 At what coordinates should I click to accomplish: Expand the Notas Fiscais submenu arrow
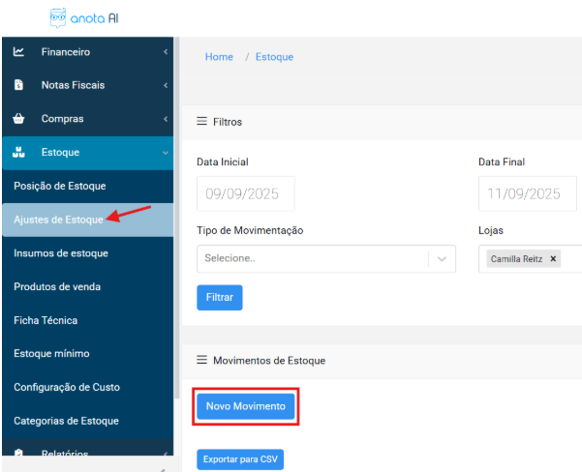pos(165,85)
